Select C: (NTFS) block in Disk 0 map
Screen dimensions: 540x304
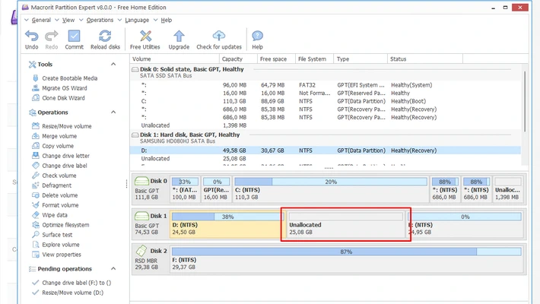pyautogui.click(x=331, y=188)
